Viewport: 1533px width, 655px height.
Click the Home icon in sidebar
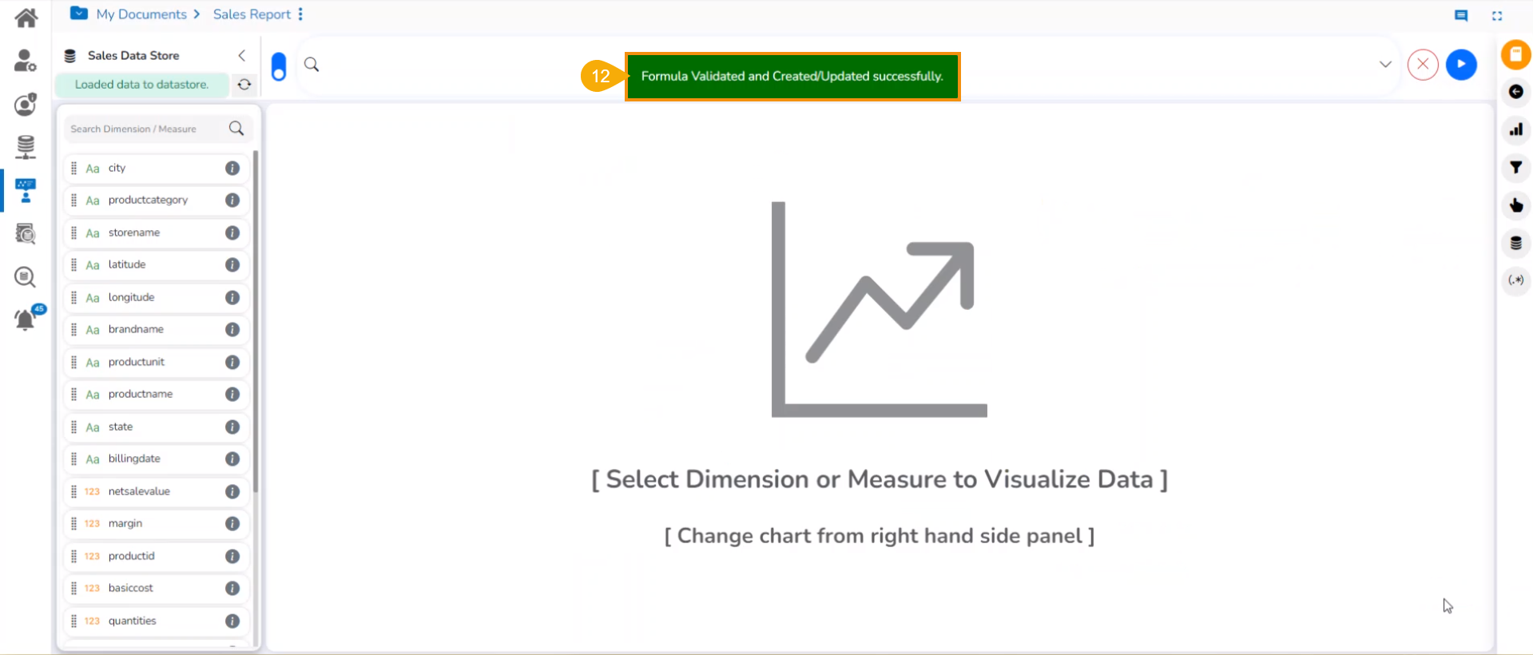pyautogui.click(x=26, y=18)
